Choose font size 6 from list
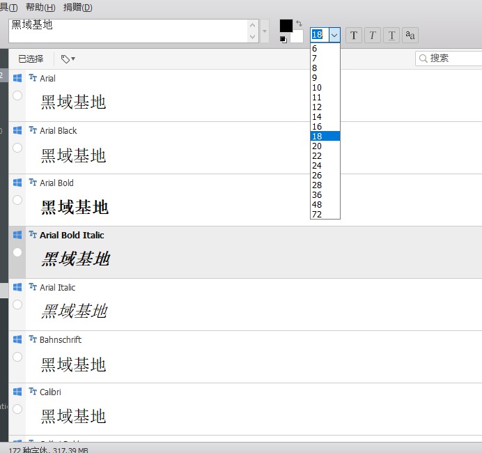This screenshot has width=482, height=453. (x=325, y=49)
